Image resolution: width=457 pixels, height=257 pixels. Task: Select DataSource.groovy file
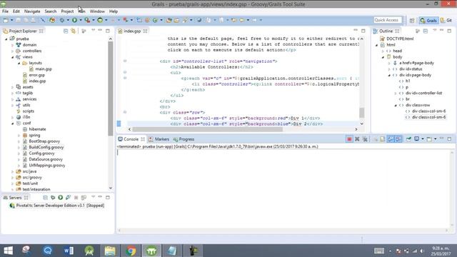coord(46,159)
